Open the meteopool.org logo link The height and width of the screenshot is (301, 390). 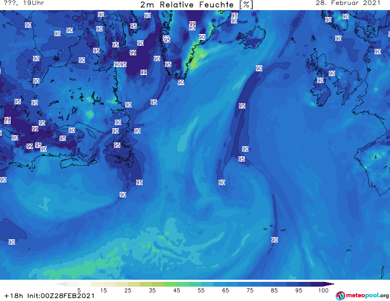(362, 296)
